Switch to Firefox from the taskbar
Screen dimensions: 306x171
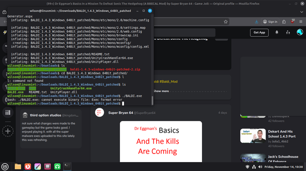point(28,167)
